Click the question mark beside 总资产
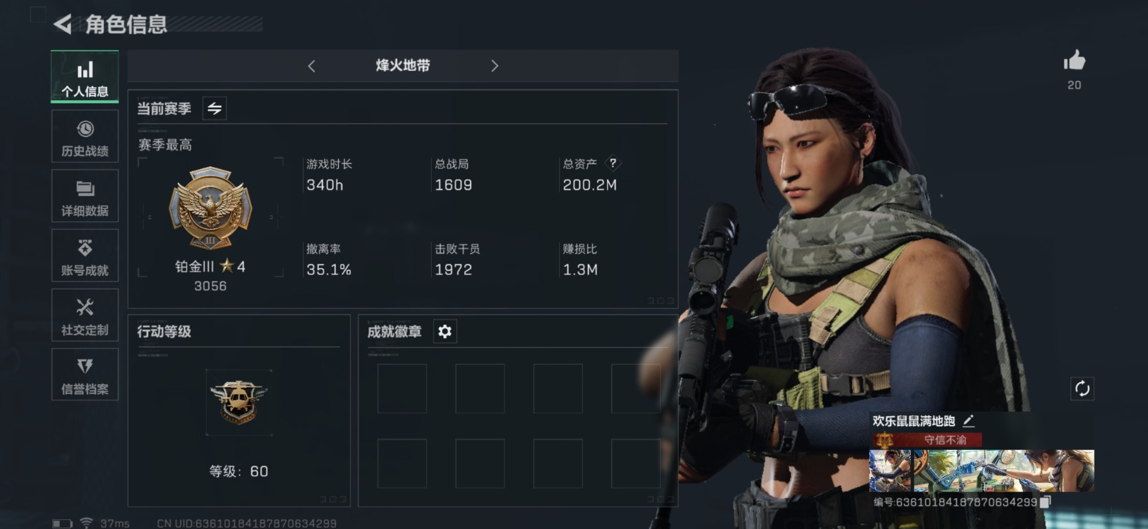Image resolution: width=1148 pixels, height=529 pixels. [613, 163]
